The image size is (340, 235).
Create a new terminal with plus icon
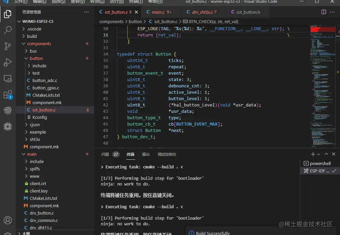pos(313,154)
